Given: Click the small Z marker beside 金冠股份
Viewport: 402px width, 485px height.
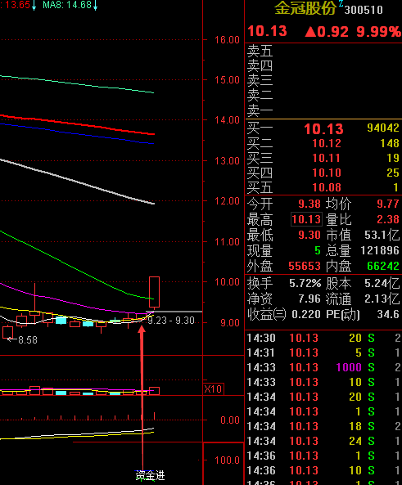Looking at the screenshot, I should click(x=341, y=3).
